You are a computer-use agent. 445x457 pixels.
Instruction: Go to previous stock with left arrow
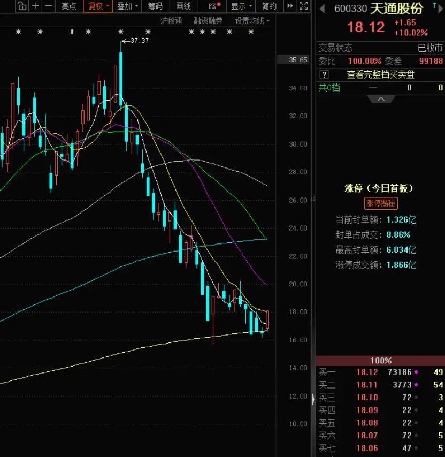(x=322, y=9)
